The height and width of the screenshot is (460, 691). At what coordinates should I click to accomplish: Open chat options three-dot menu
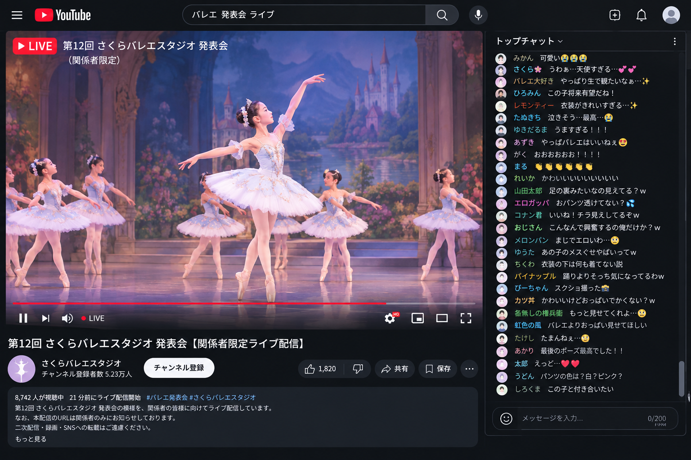[x=674, y=41]
